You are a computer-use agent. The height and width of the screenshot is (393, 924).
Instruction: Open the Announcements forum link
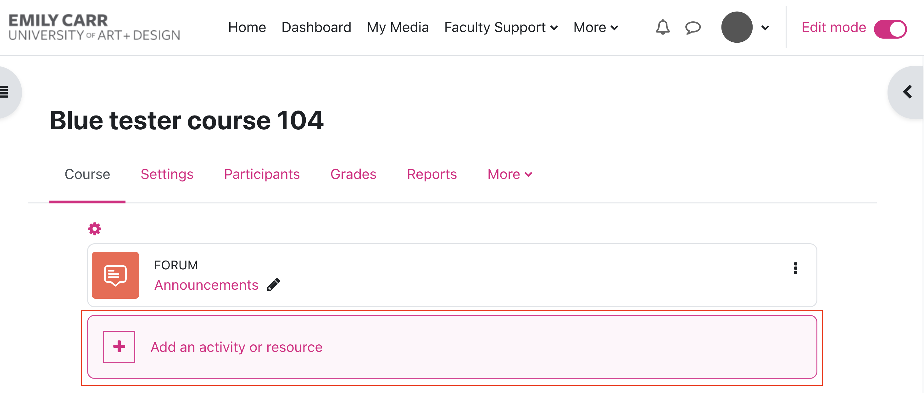[206, 285]
